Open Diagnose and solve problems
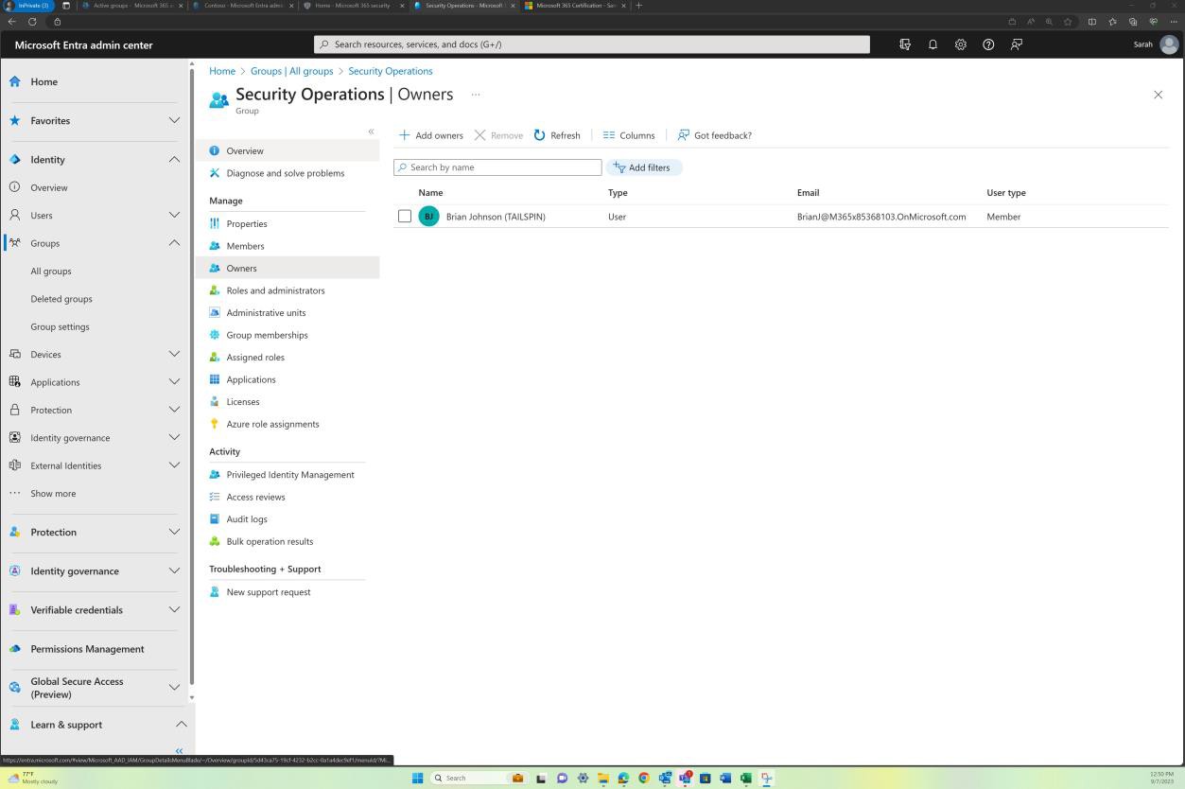 coord(285,173)
